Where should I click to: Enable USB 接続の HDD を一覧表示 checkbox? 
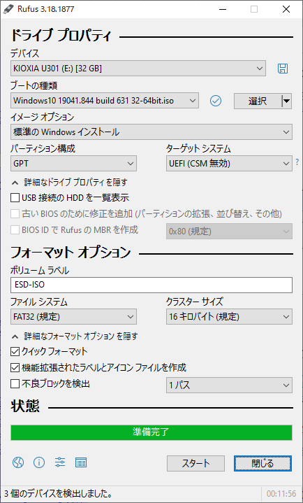(x=15, y=198)
